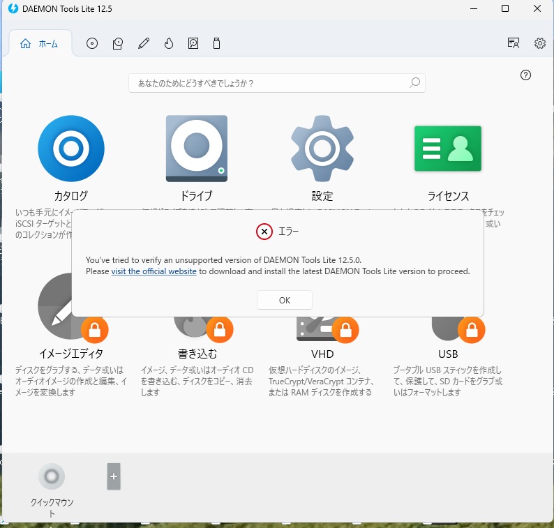Maximize the DAEMON Tools window
The image size is (554, 528).
click(x=505, y=8)
